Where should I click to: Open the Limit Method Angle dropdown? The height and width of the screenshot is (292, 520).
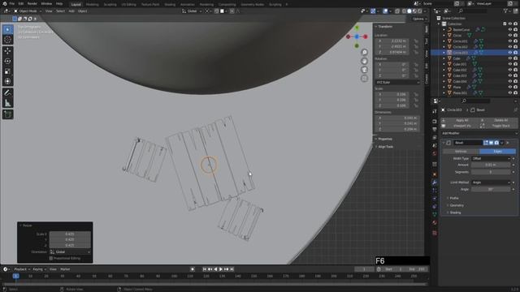[x=491, y=182]
